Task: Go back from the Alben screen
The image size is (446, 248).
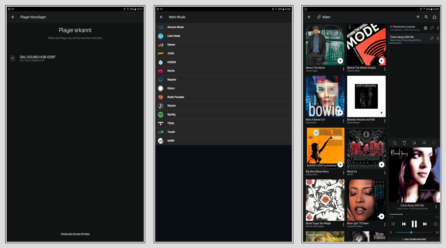Action: click(309, 17)
